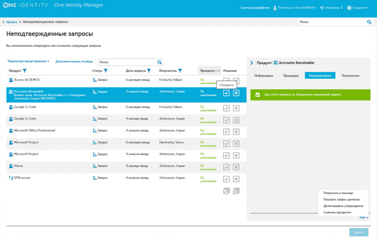Approve Microsoft Project request for Haminwirta
The height and width of the screenshot is (238, 377).
[x=226, y=143]
